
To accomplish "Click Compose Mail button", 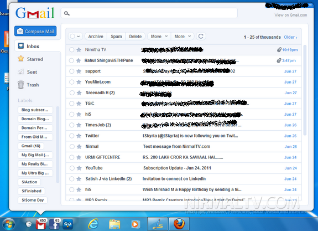I will (x=35, y=31).
